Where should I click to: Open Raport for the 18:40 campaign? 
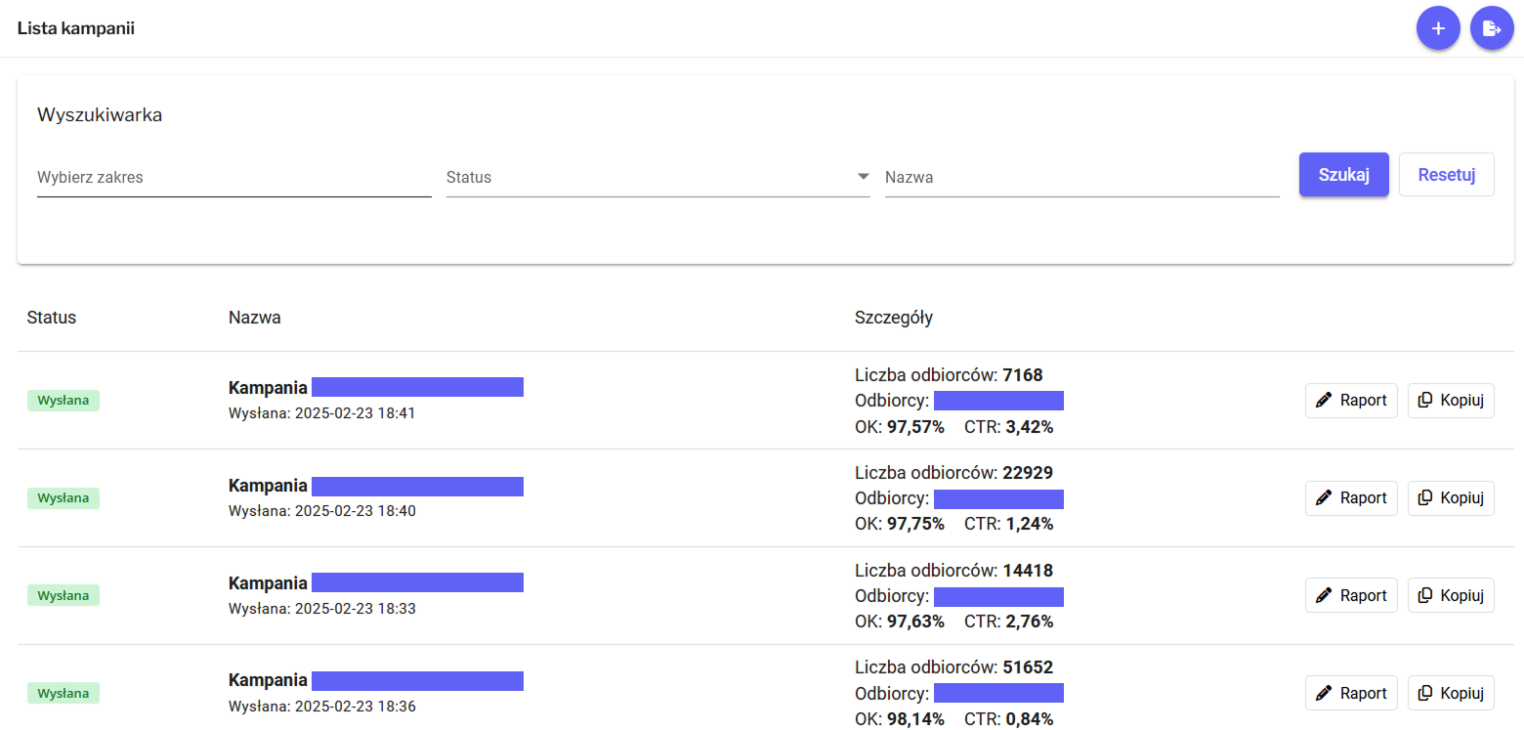pos(1351,498)
